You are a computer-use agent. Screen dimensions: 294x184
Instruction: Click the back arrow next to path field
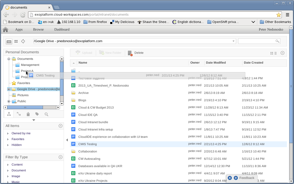23,41
